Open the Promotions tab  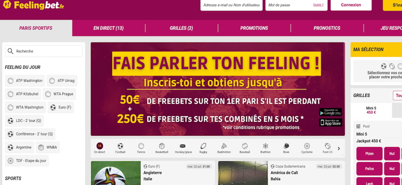254,28
